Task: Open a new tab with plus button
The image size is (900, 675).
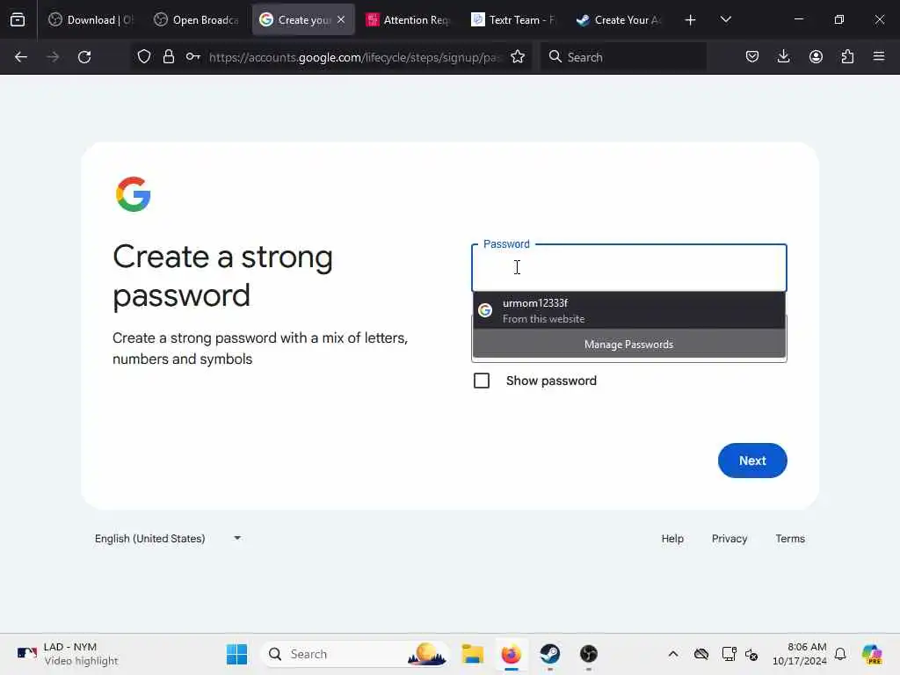Action: pos(691,20)
